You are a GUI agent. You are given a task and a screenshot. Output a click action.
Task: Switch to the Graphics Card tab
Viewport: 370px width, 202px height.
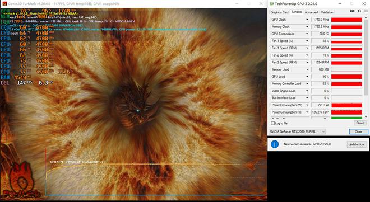(x=279, y=12)
